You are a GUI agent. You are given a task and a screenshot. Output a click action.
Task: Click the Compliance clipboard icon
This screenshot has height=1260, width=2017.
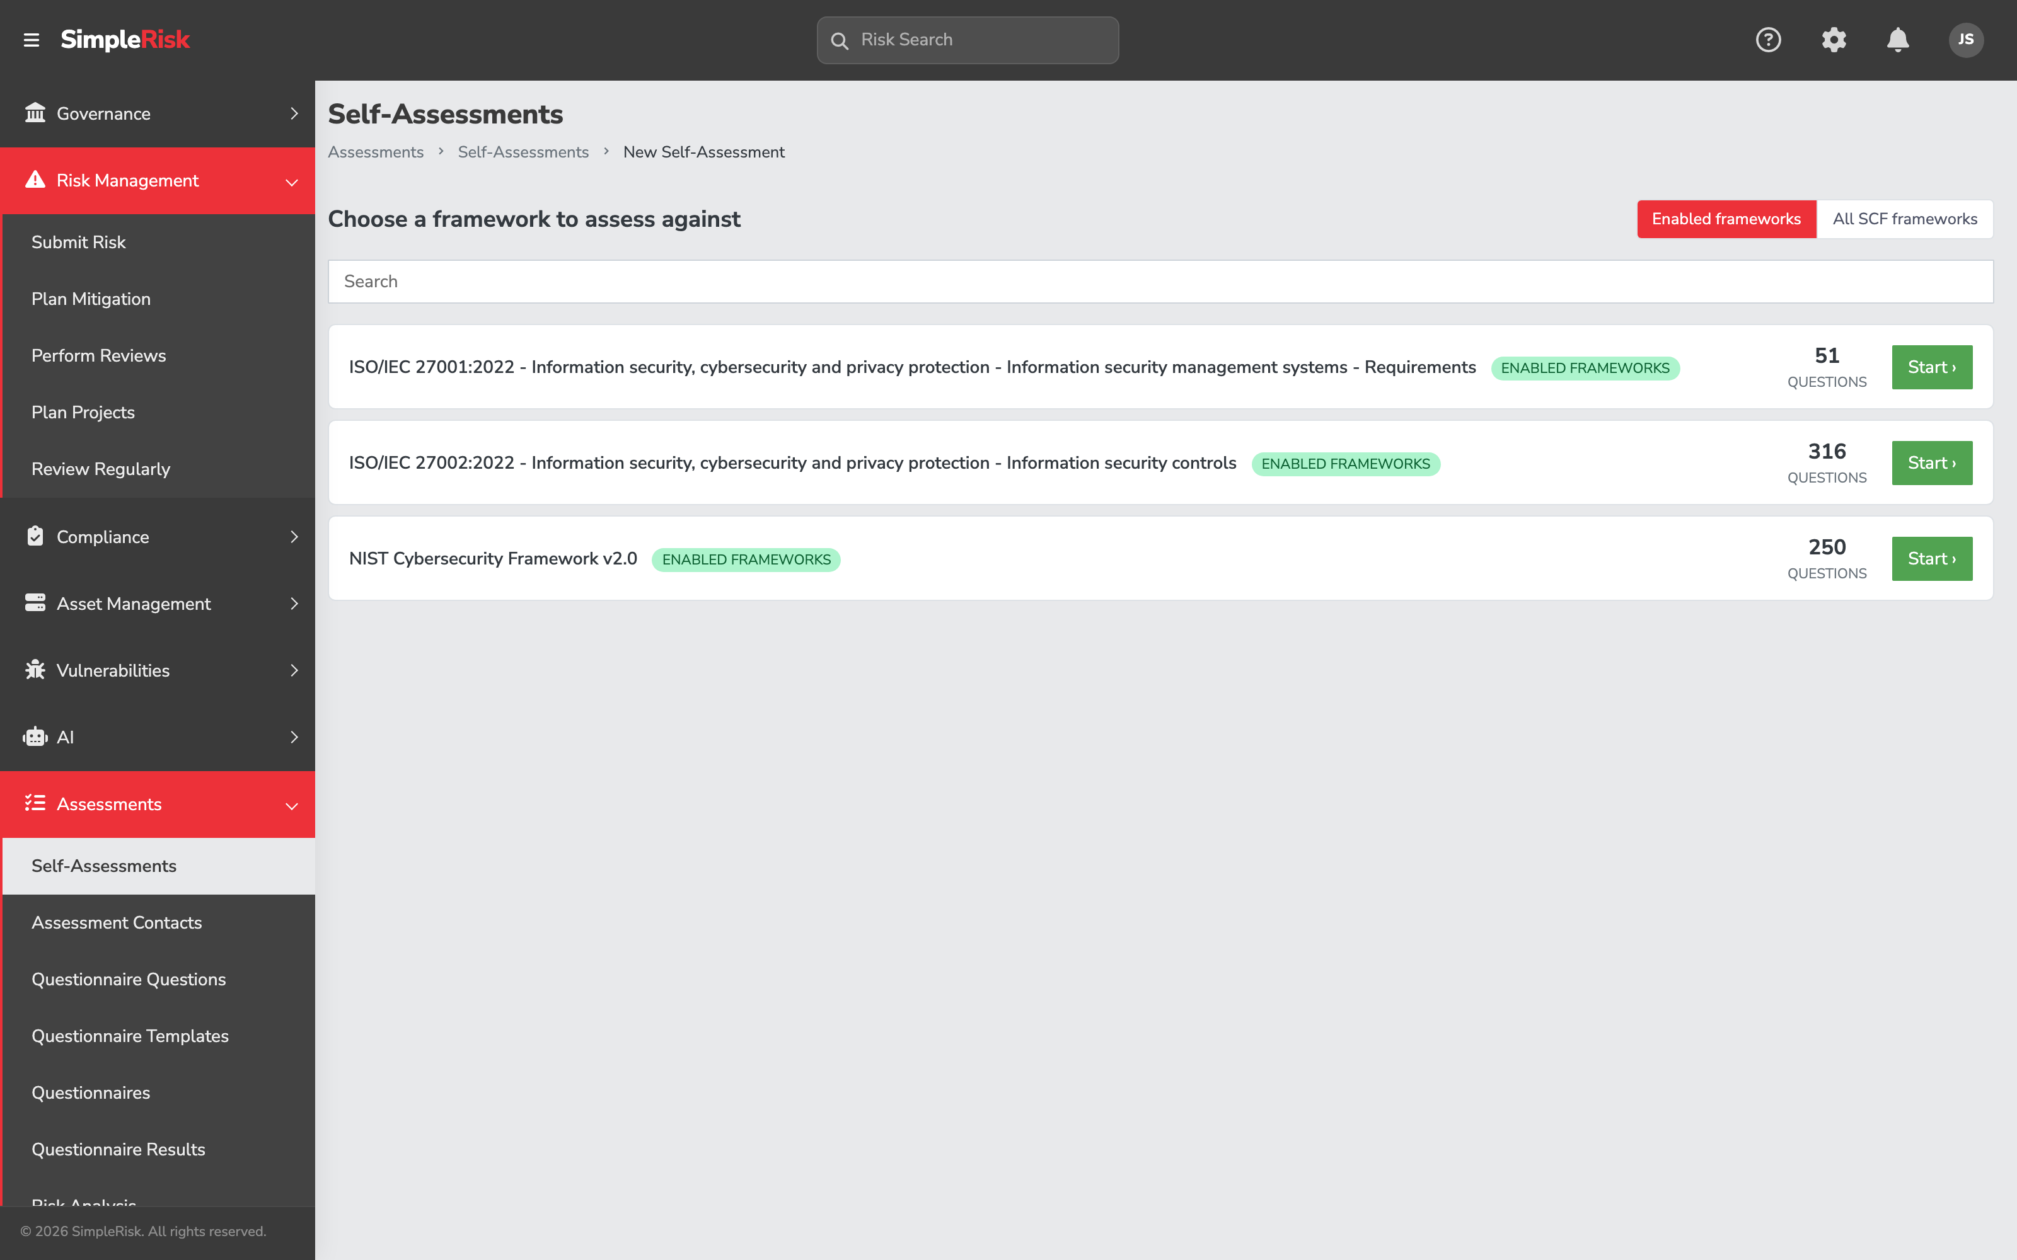35,536
